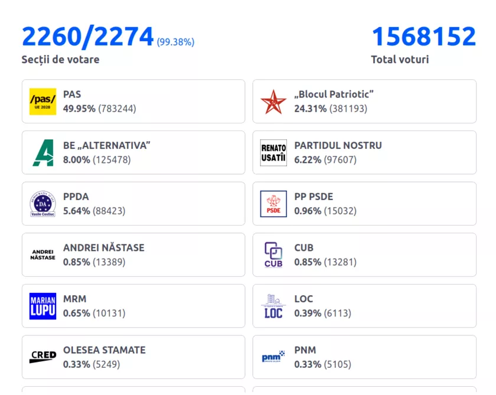Image resolution: width=496 pixels, height=395 pixels.
Task: Click the PSDE rose logo
Action: click(273, 204)
